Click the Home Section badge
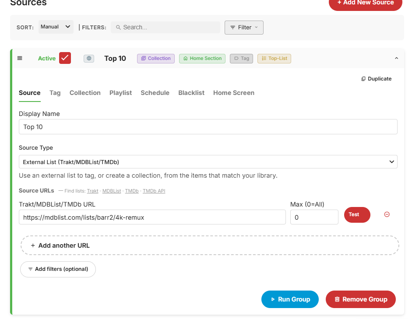The image size is (412, 319). tap(202, 58)
